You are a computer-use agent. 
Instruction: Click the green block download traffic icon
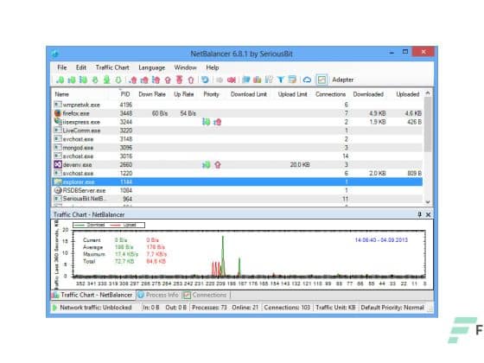click(95, 80)
